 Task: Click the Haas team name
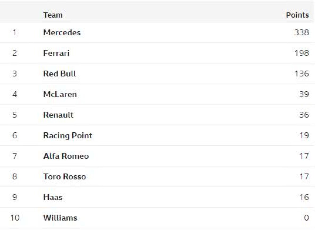(53, 197)
